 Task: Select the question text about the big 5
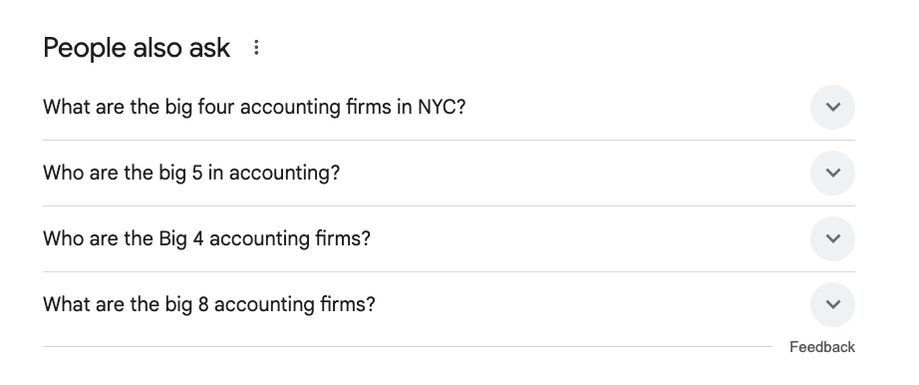click(x=191, y=173)
